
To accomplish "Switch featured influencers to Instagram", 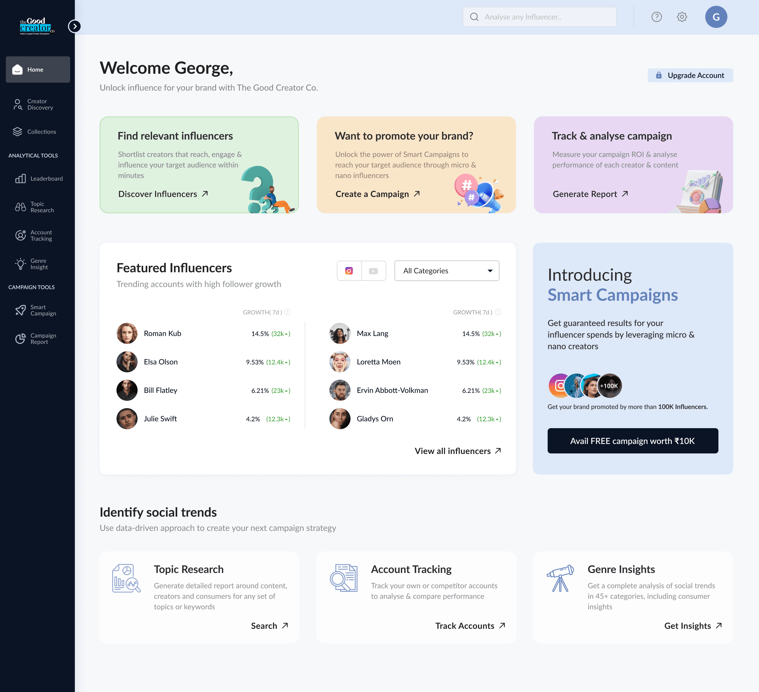I will click(349, 271).
